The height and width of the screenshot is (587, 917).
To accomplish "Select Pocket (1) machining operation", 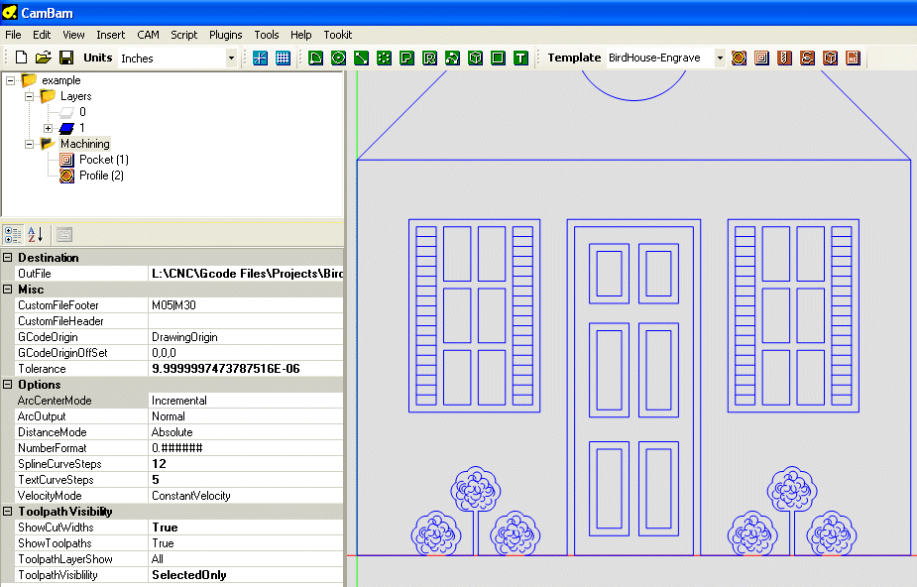I will [103, 160].
